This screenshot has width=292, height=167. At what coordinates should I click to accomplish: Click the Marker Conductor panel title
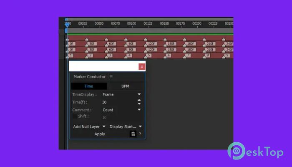pyautogui.click(x=90, y=77)
